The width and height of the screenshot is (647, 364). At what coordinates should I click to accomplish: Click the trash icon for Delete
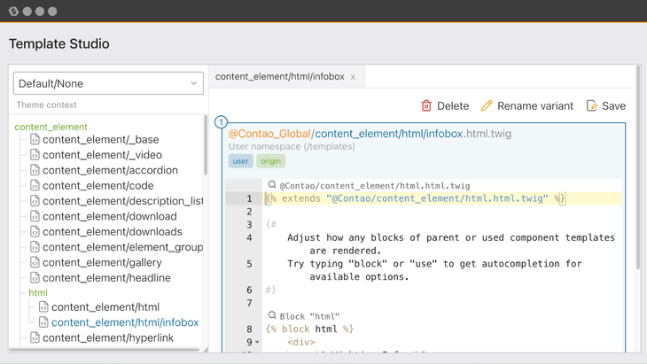pos(426,105)
